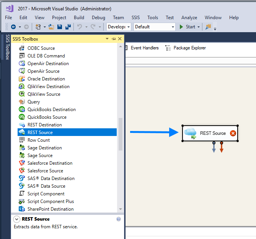Click the Start debugging button
Screen dimensions: 256x239
pyautogui.click(x=188, y=27)
